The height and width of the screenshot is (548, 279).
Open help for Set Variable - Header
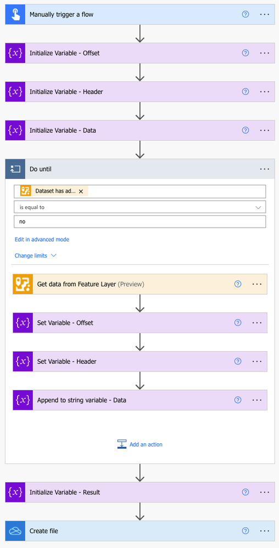pyautogui.click(x=238, y=361)
